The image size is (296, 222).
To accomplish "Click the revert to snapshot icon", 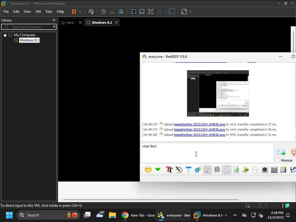I will 112,12.
